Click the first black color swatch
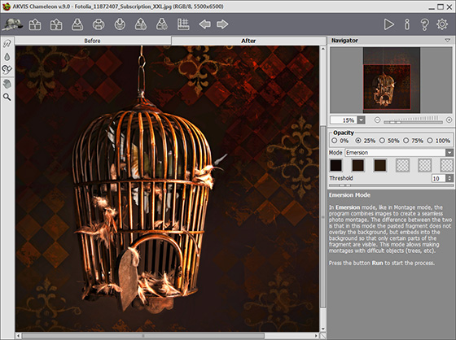Viewport: 456px width, 340px height. 335,165
